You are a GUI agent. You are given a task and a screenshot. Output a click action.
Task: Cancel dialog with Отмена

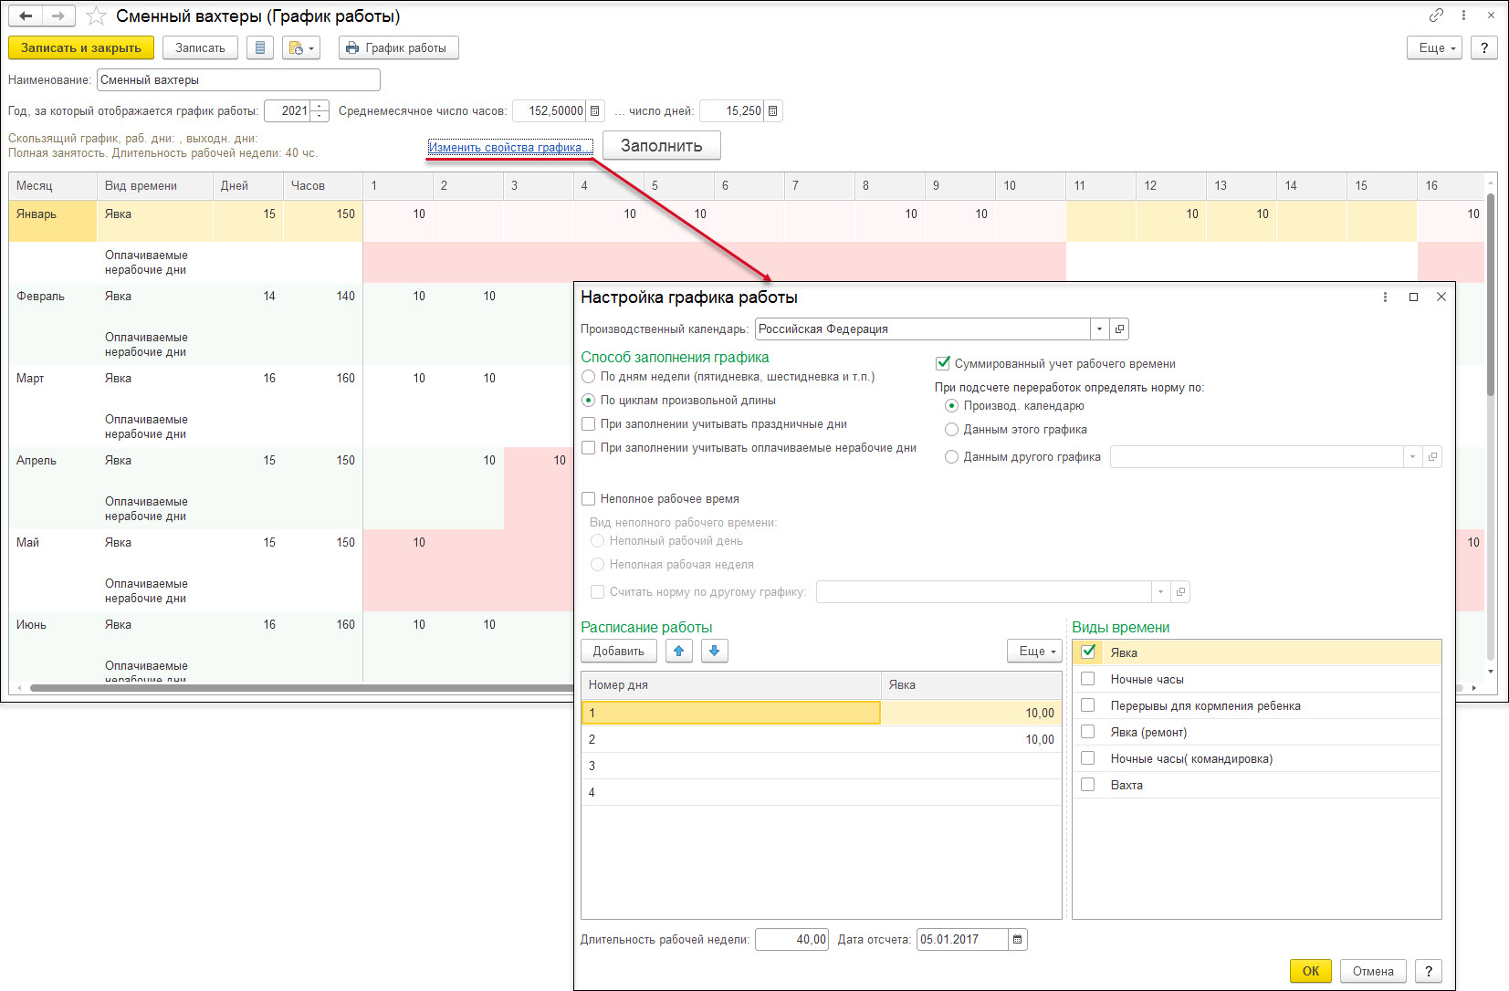1373,971
